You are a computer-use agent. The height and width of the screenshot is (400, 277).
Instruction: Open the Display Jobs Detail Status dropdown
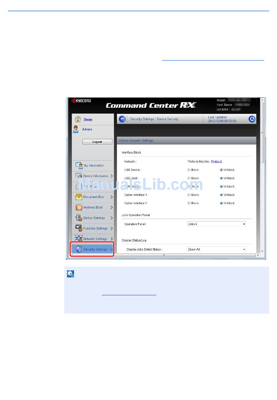pyautogui.click(x=216, y=249)
